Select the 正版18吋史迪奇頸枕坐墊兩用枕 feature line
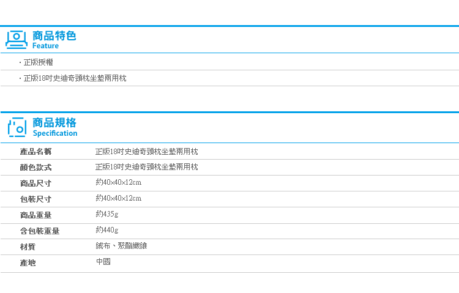 pos(75,78)
